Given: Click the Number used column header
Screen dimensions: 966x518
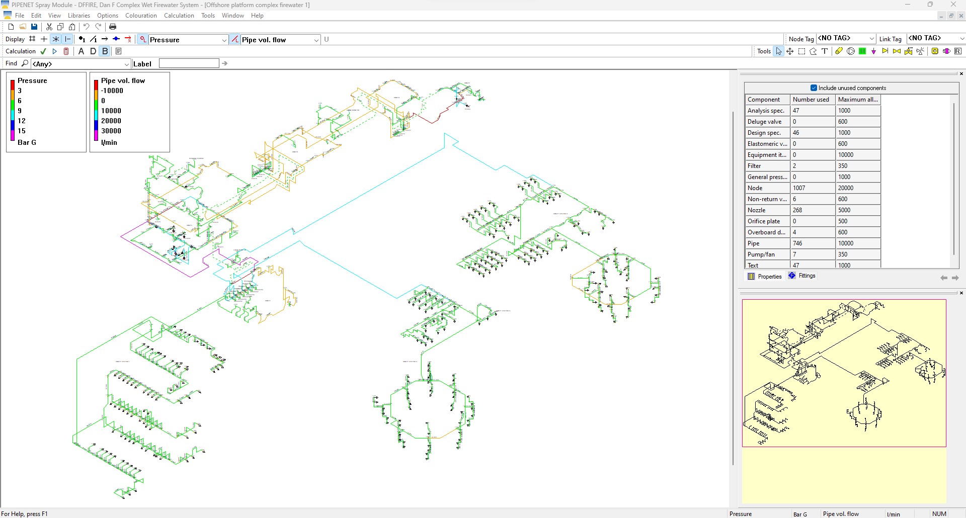Looking at the screenshot, I should [x=813, y=100].
